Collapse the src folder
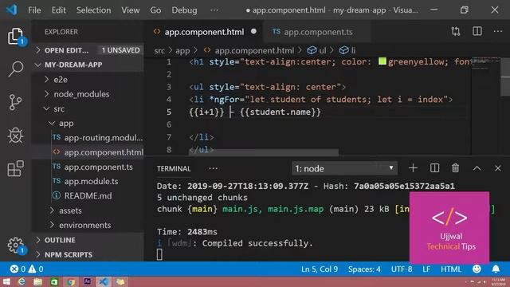Image resolution: width=510 pixels, height=287 pixels. (x=88, y=108)
